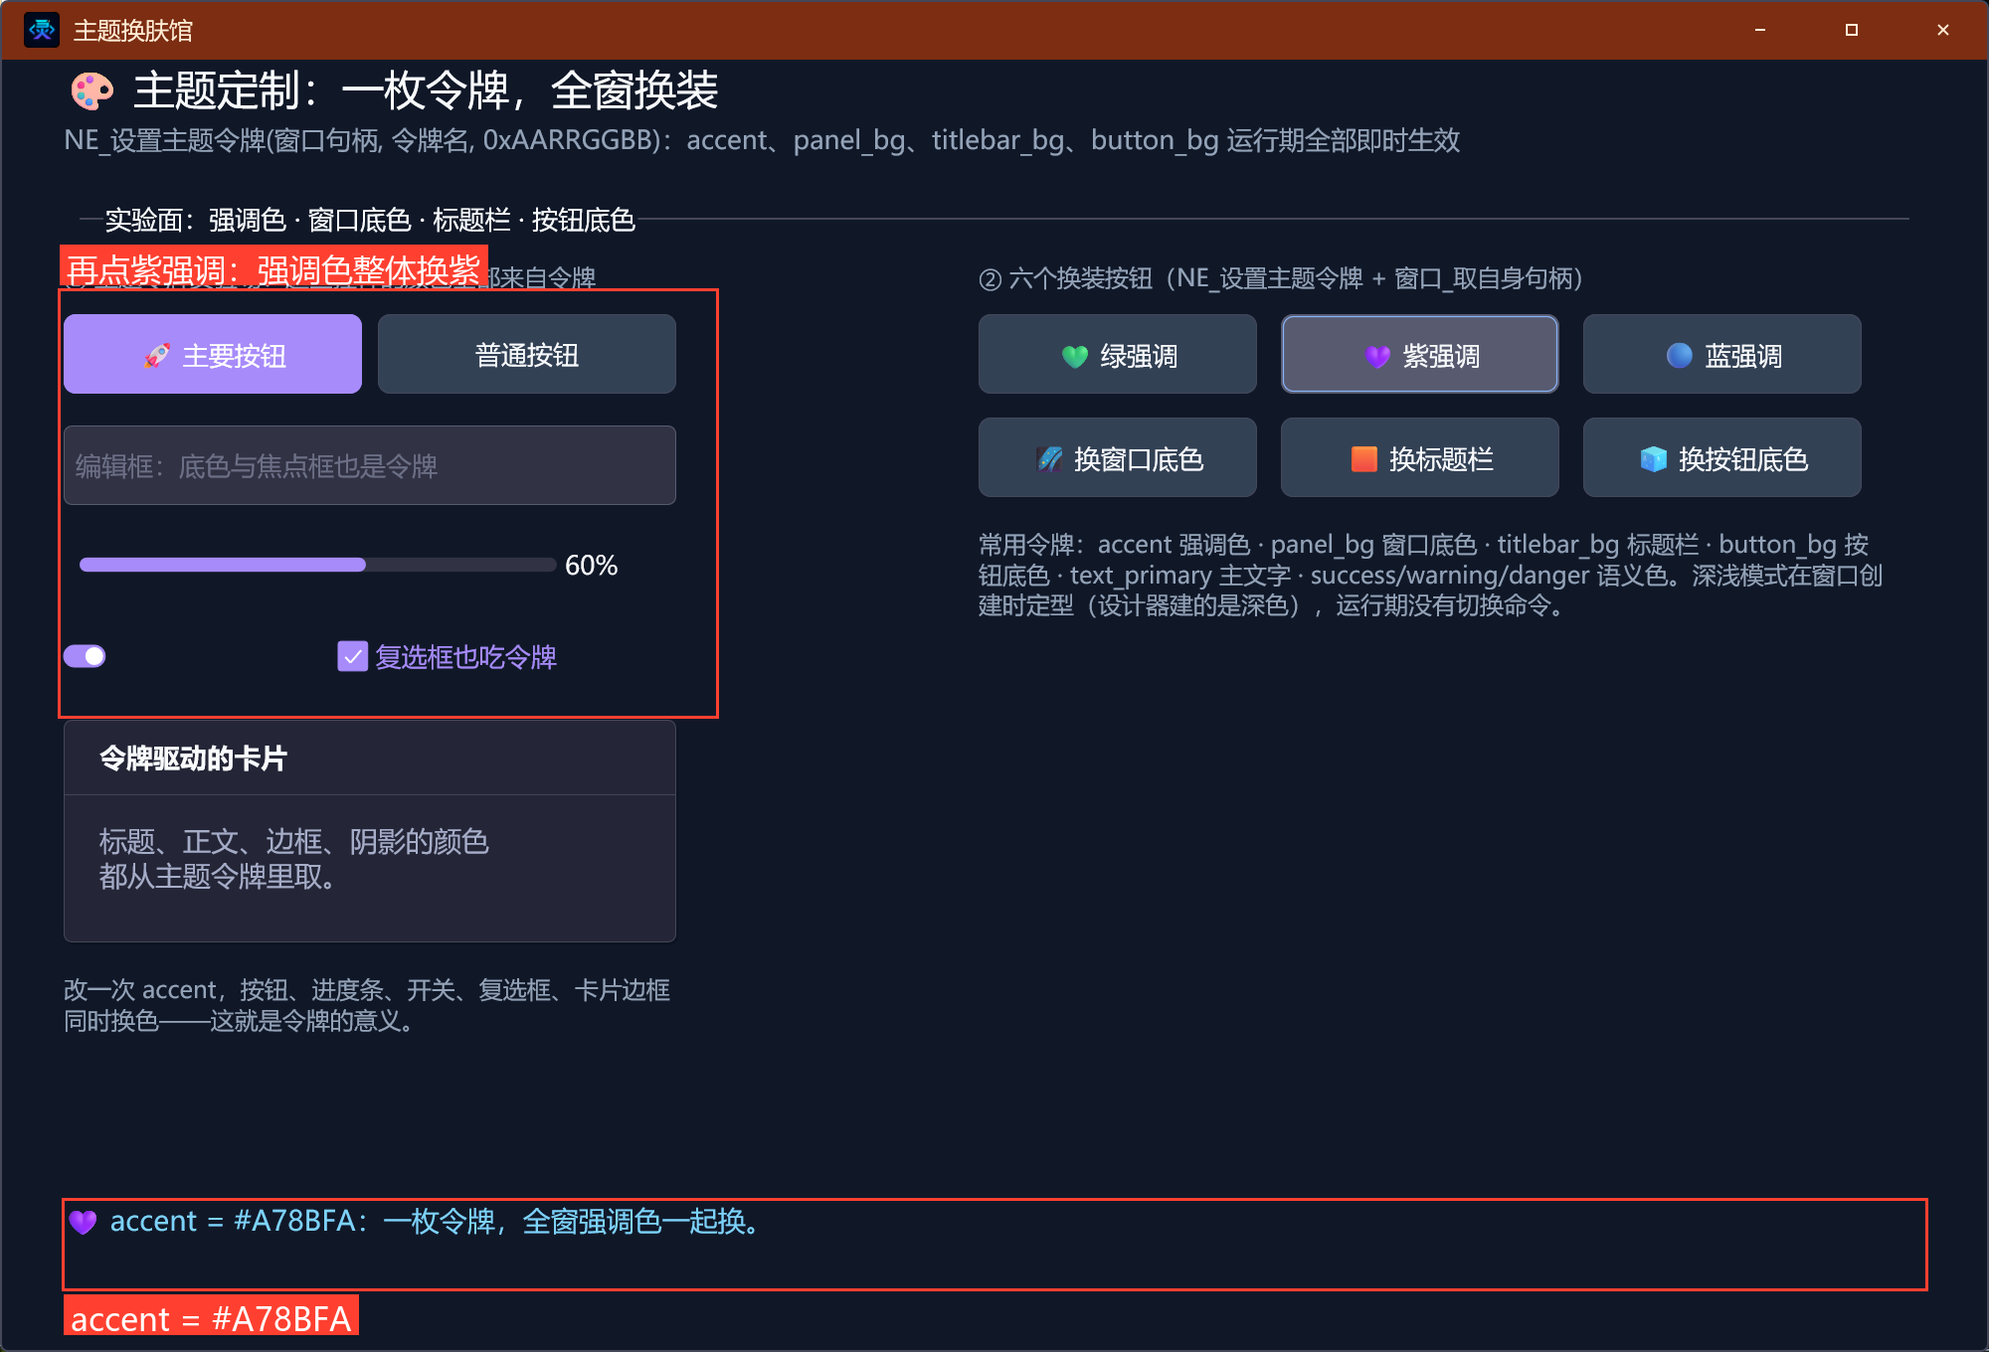Viewport: 1989px width, 1352px height.
Task: Click the 主题换肤馆 app icon in title bar
Action: pyautogui.click(x=42, y=30)
